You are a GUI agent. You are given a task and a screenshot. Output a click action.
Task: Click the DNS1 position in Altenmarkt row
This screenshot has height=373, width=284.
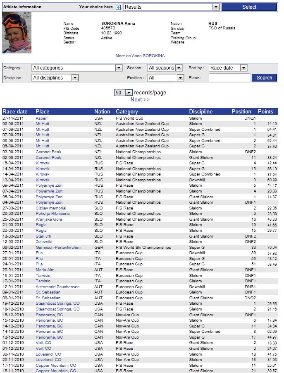tap(250, 286)
